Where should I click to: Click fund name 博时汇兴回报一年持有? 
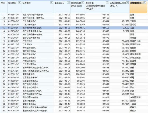pyautogui.click(x=32, y=34)
